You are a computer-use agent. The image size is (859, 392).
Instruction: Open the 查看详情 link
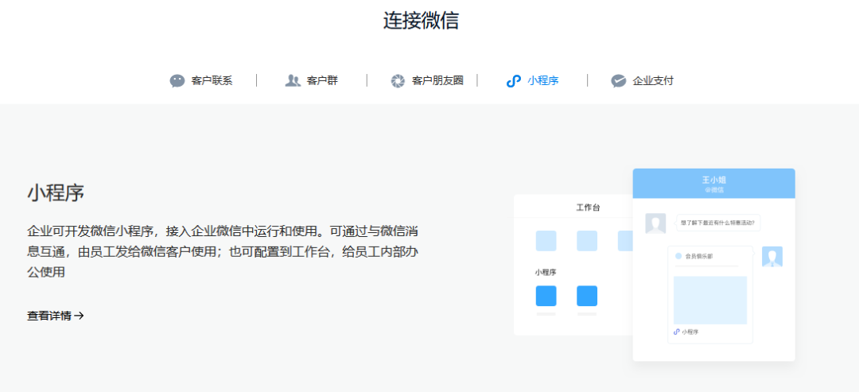pyautogui.click(x=56, y=316)
